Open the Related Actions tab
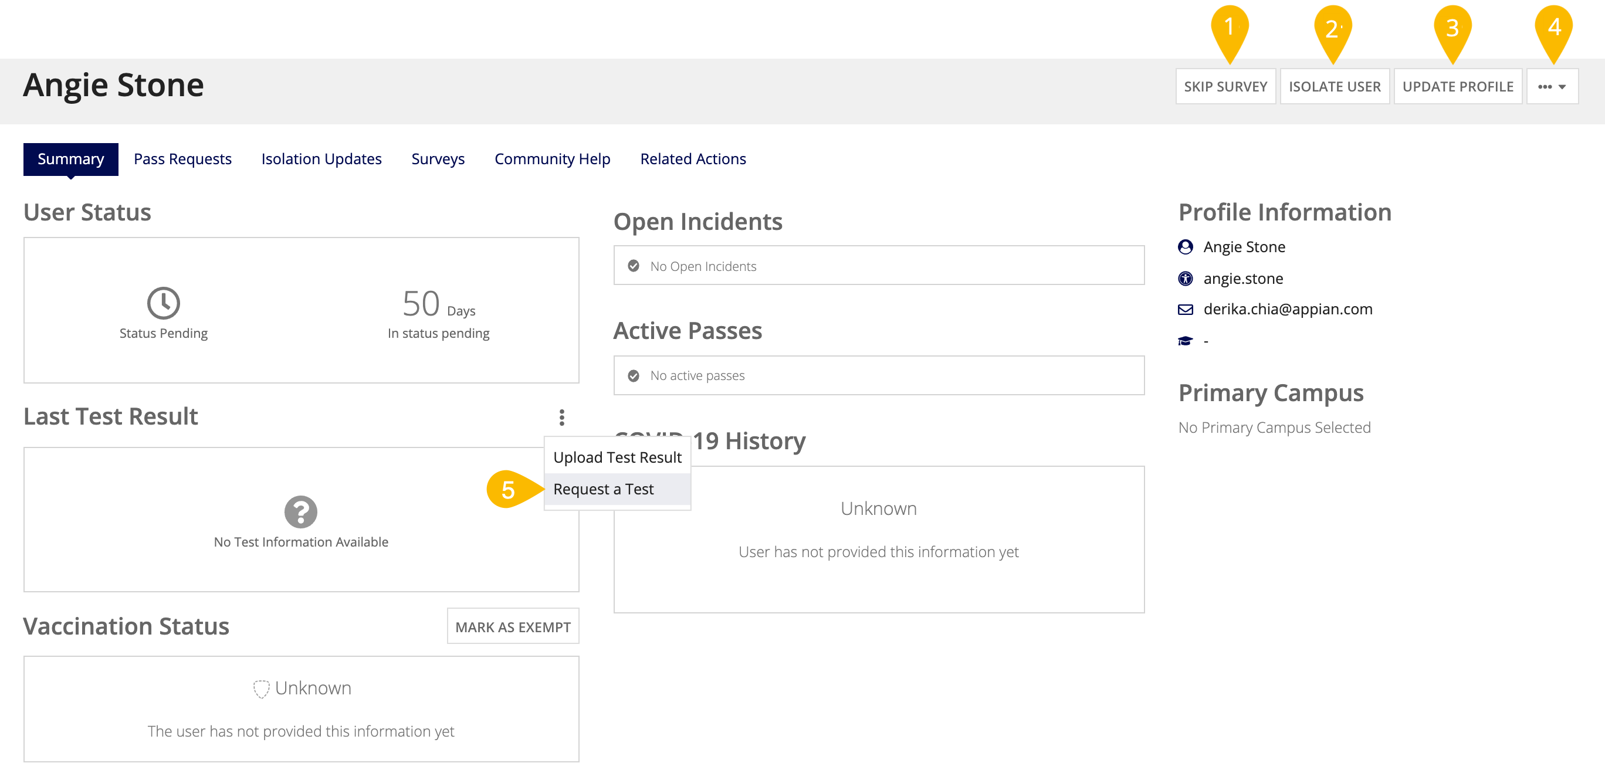 point(693,158)
